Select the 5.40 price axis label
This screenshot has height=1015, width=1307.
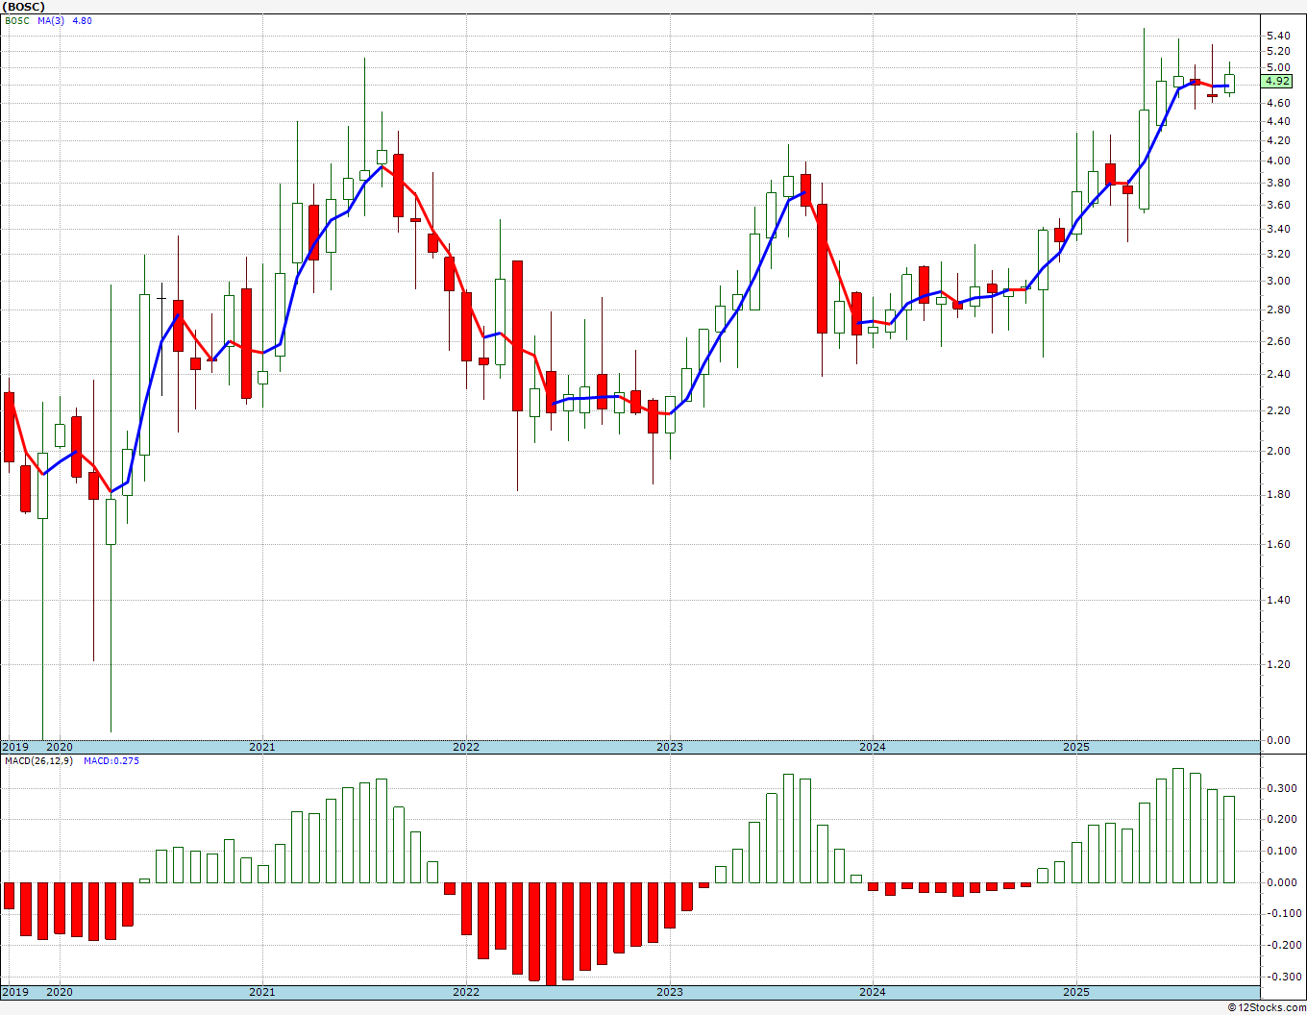(1278, 36)
